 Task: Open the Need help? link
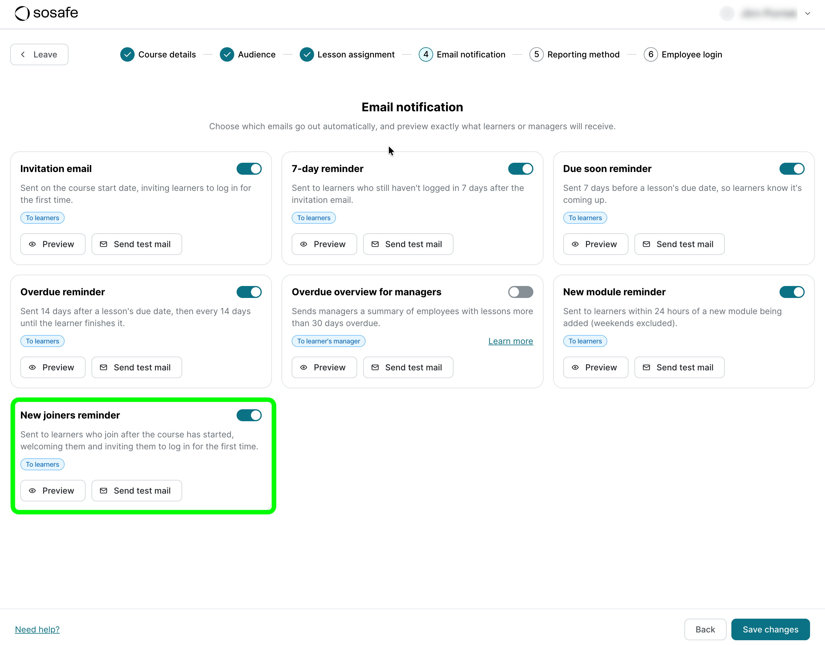click(x=37, y=629)
